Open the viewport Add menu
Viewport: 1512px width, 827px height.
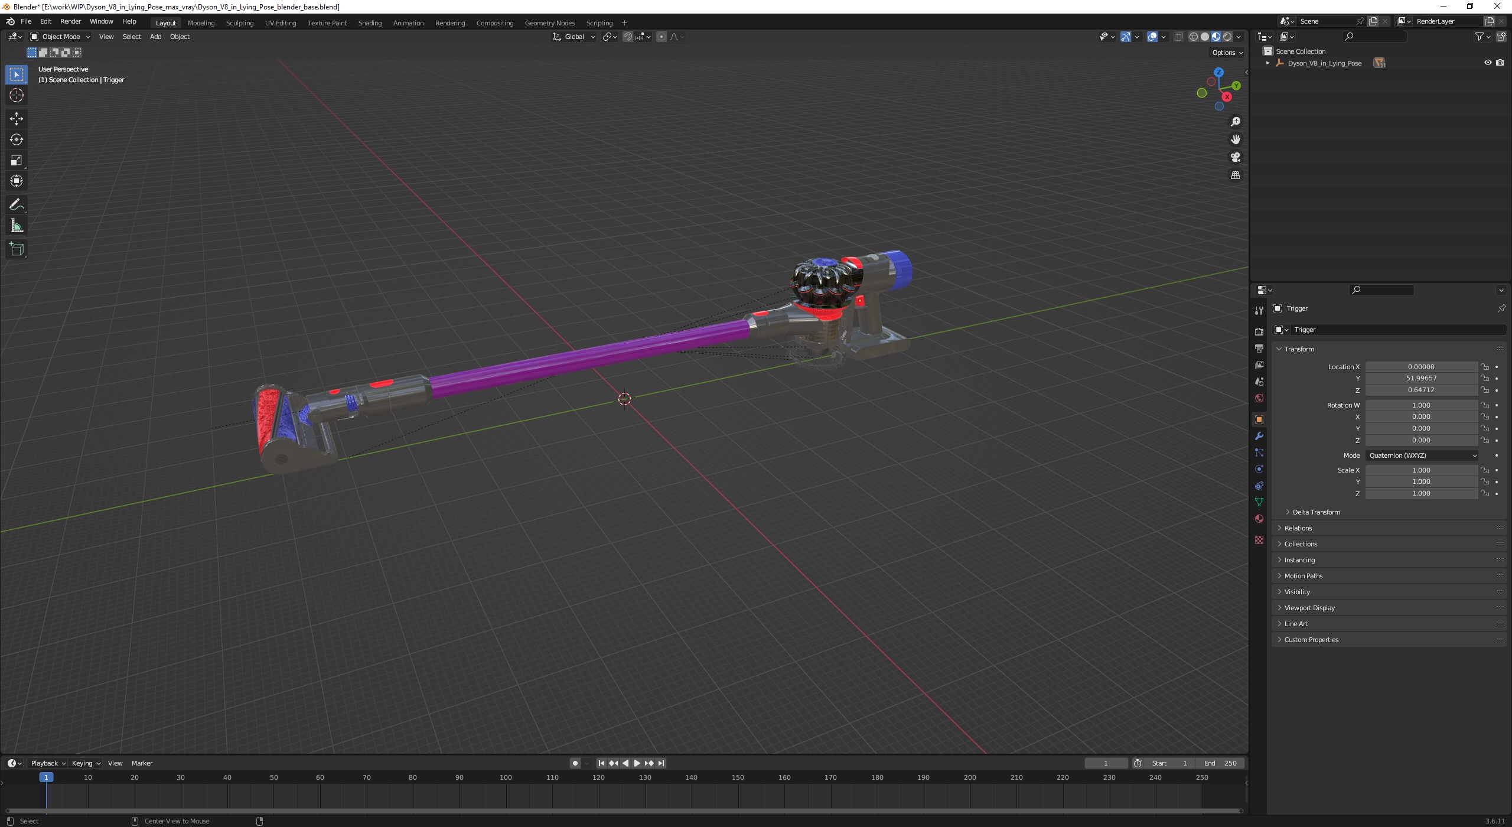click(x=155, y=37)
